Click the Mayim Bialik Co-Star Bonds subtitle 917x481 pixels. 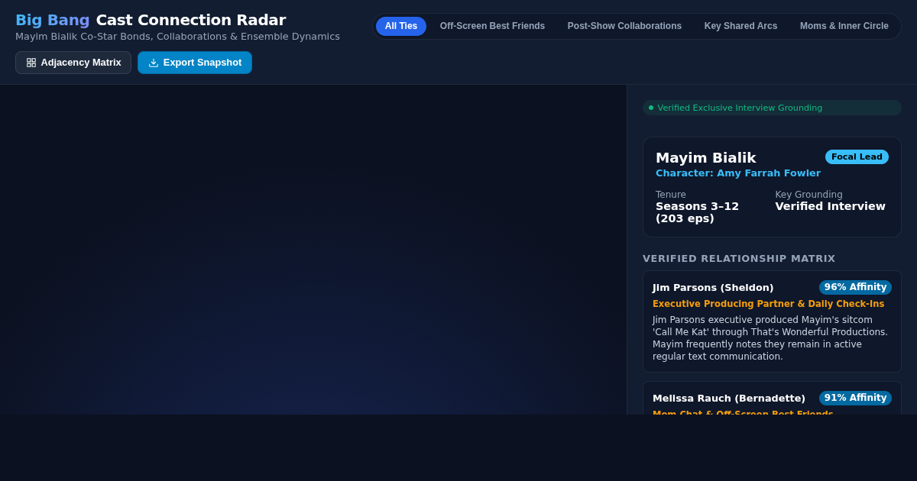[x=177, y=37]
